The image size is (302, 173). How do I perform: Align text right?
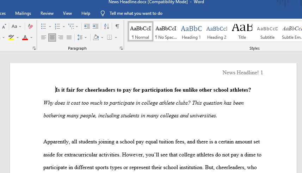point(61,37)
